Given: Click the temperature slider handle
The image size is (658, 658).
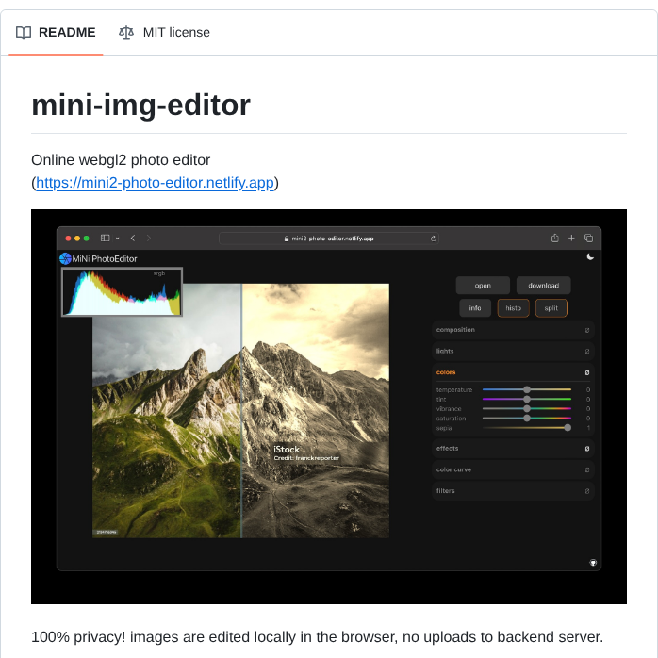Looking at the screenshot, I should pyautogui.click(x=527, y=389).
